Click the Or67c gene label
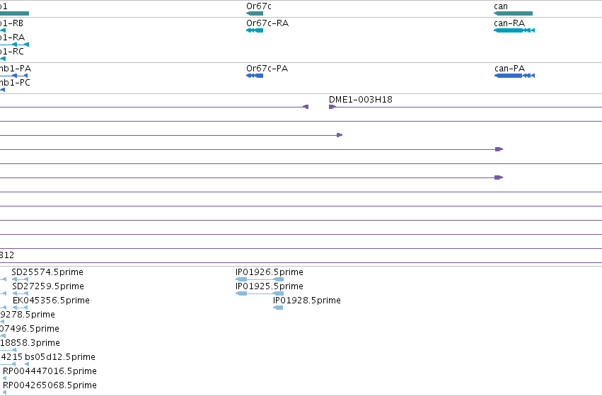 pyautogui.click(x=259, y=6)
